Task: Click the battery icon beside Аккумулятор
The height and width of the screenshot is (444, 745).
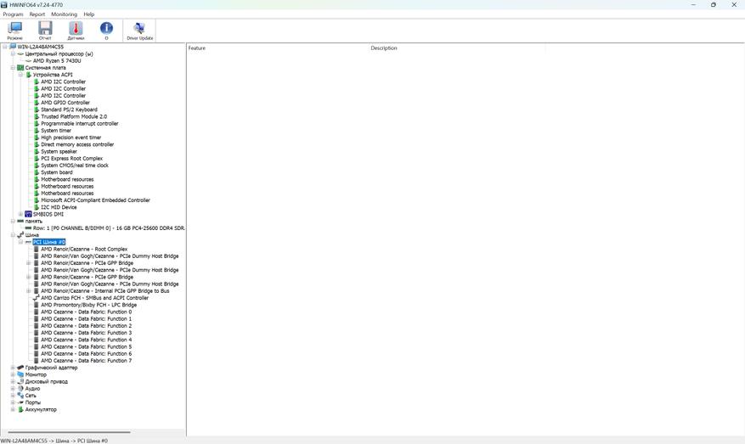Action: (x=20, y=409)
